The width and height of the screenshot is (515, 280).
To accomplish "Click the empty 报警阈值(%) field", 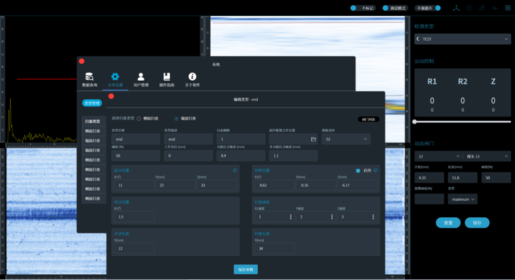I will [429, 199].
